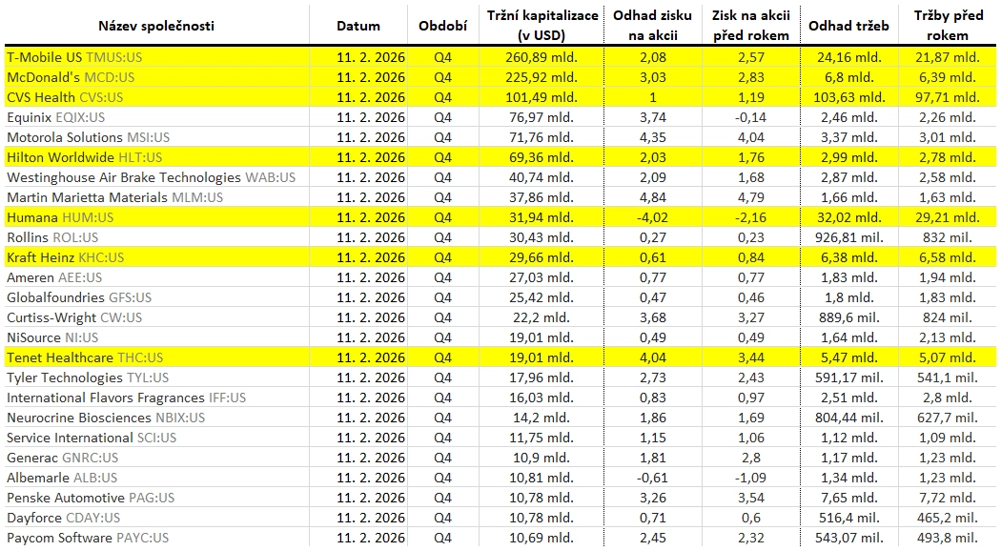Click T-Mobile revenue estimate 24,16 mld.
This screenshot has width=1001, height=551.
point(849,57)
